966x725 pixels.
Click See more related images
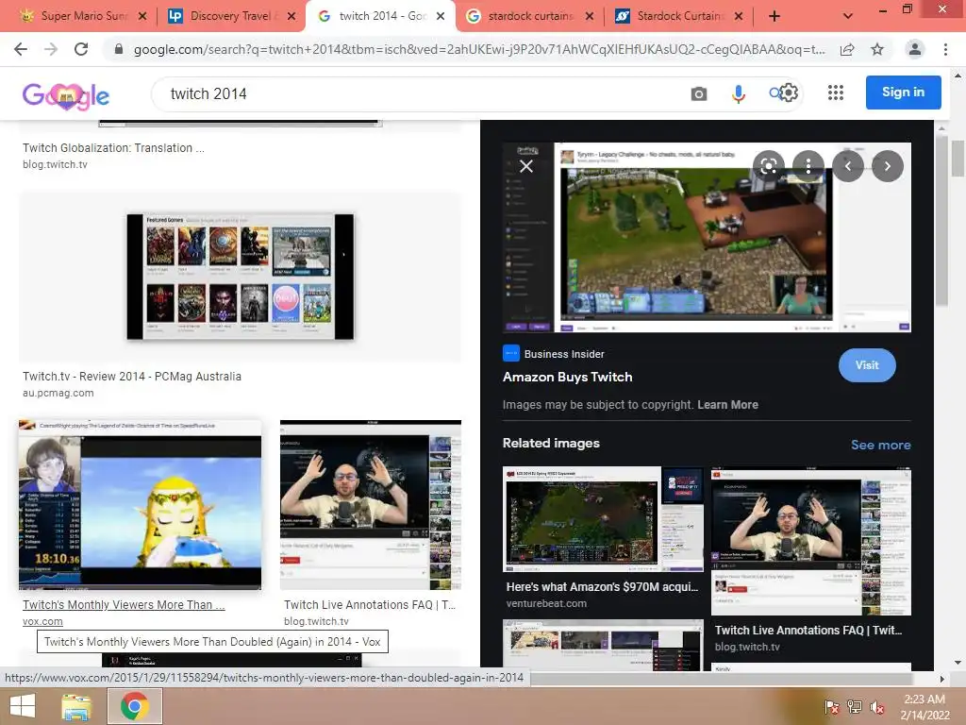pos(880,445)
